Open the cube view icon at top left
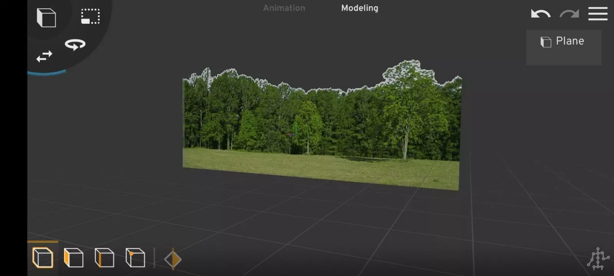This screenshot has width=614, height=276. tap(46, 18)
